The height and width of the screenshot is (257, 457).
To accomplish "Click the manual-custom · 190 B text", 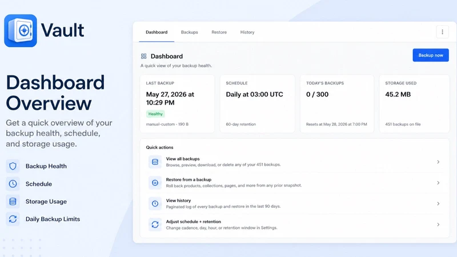I will 167,124.
